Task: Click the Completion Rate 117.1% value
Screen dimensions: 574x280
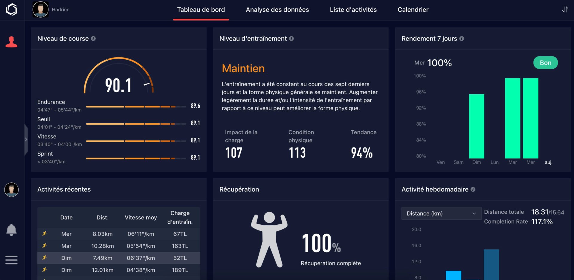Action: tap(542, 221)
